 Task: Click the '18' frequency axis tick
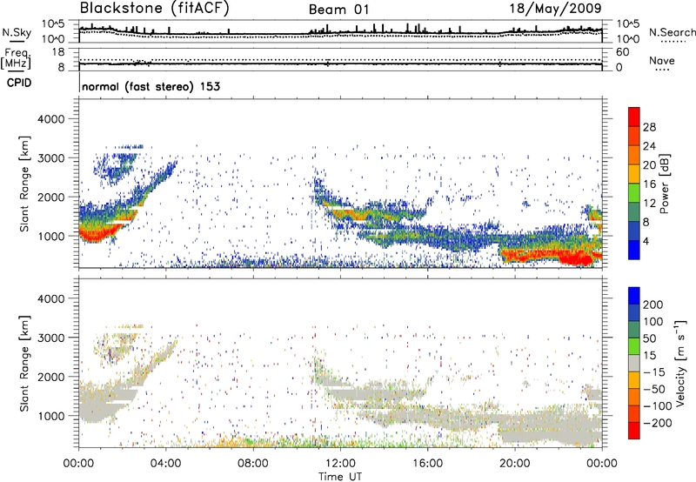tap(58, 52)
